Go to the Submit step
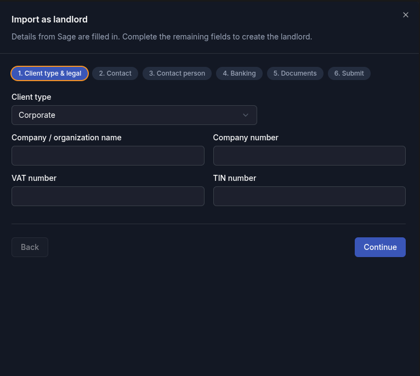The height and width of the screenshot is (376, 420). pos(349,73)
